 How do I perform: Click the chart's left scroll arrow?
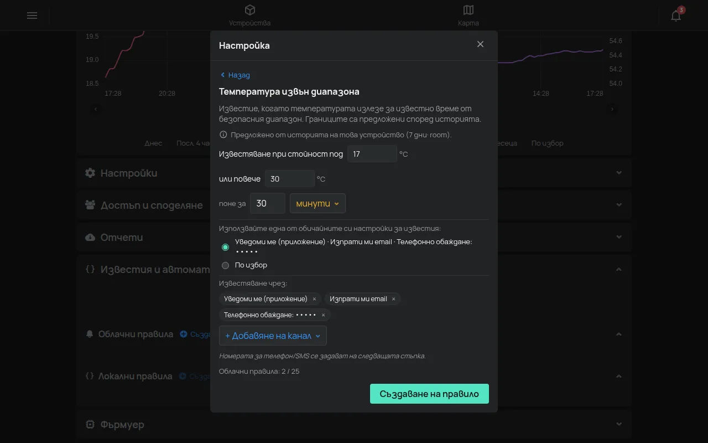tap(96, 109)
